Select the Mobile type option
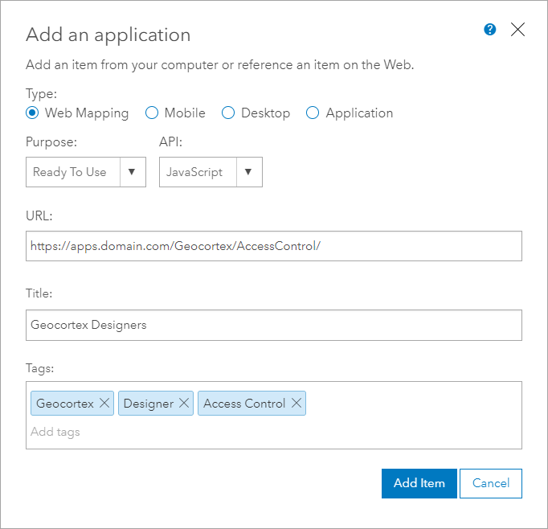This screenshot has width=548, height=529. coord(152,113)
